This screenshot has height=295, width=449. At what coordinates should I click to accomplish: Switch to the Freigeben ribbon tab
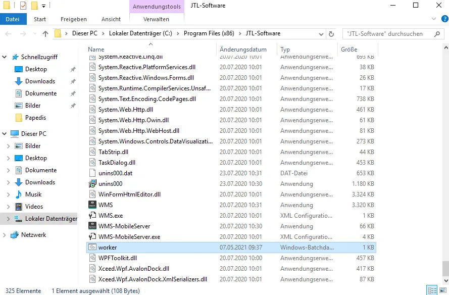click(x=74, y=19)
